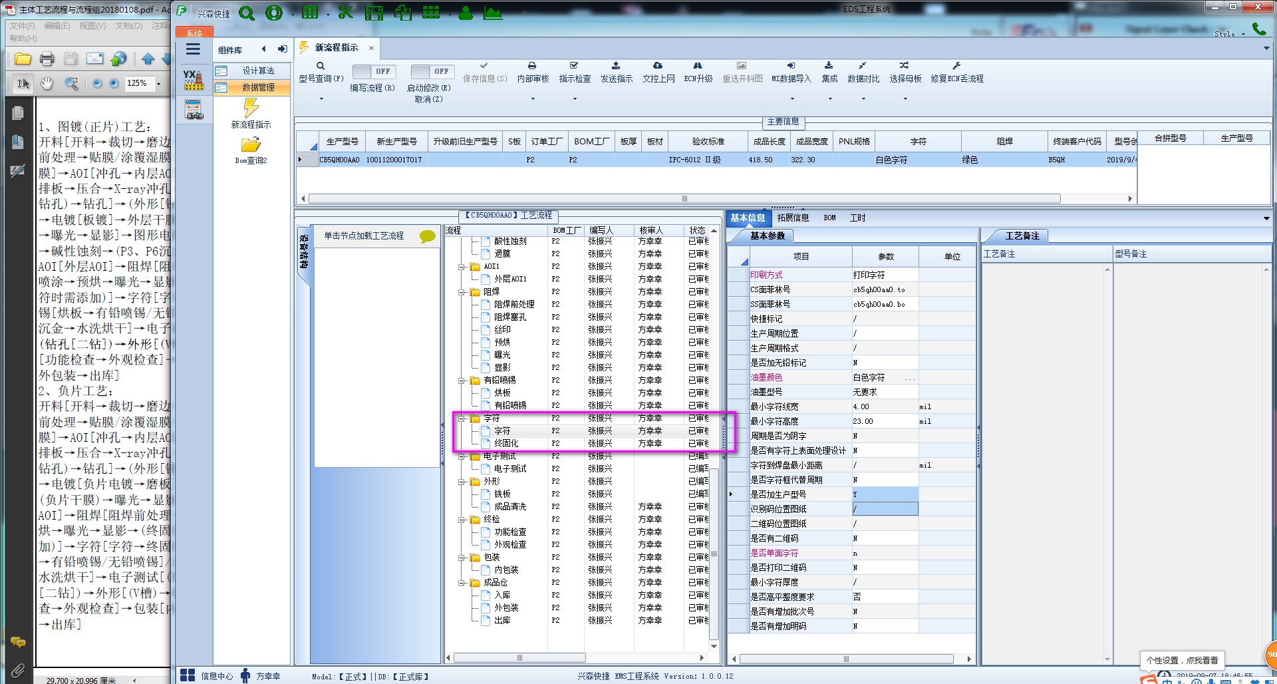Collapse the 成品仓 folder tree node
1277x684 pixels.
(462, 583)
